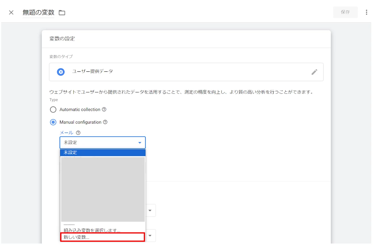Open the メール dropdown showing 未設定
The height and width of the screenshot is (245, 373).
pos(102,142)
